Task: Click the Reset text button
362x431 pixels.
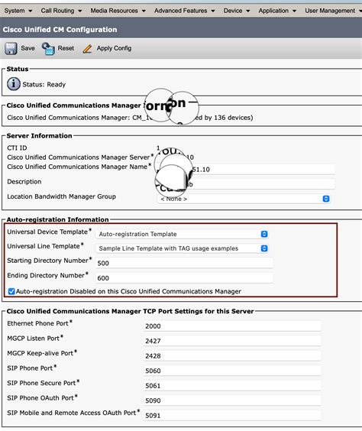Action: (66, 48)
